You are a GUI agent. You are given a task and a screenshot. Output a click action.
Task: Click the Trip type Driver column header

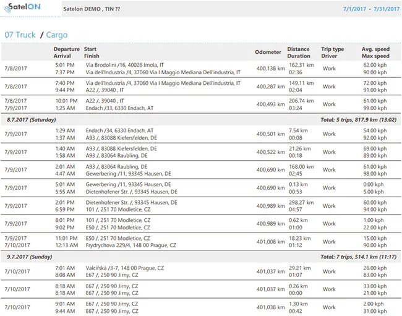click(333, 53)
